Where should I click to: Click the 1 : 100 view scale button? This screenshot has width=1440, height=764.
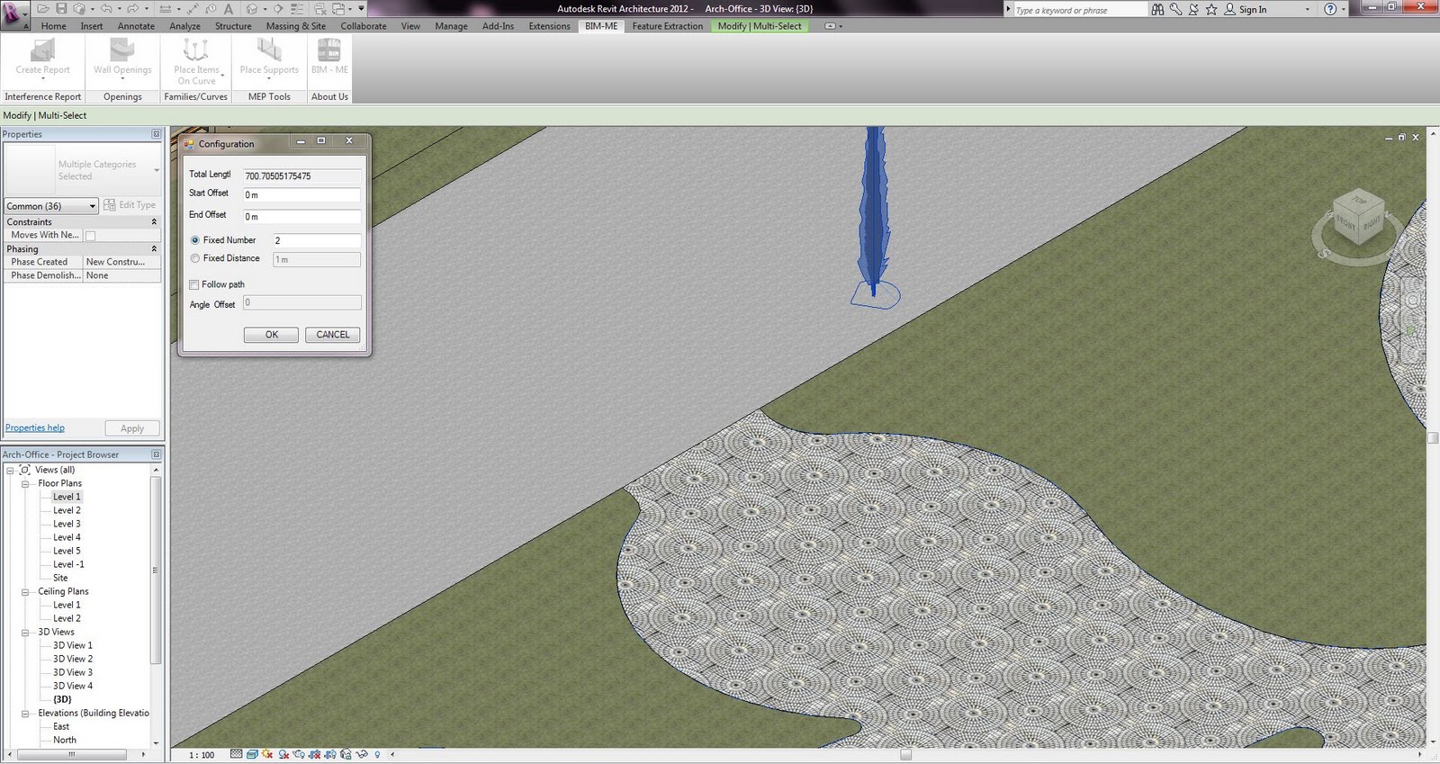pyautogui.click(x=202, y=755)
